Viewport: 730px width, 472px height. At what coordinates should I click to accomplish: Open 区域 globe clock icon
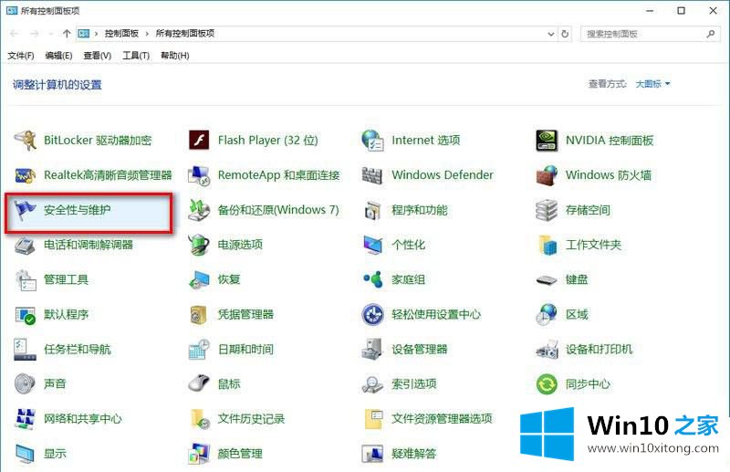547,314
